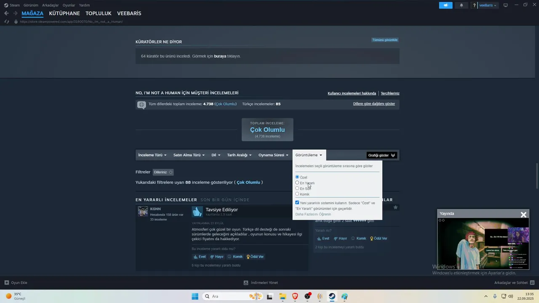This screenshot has width=539, height=303.
Task: Follow the buraya curator link
Action: (x=220, y=56)
